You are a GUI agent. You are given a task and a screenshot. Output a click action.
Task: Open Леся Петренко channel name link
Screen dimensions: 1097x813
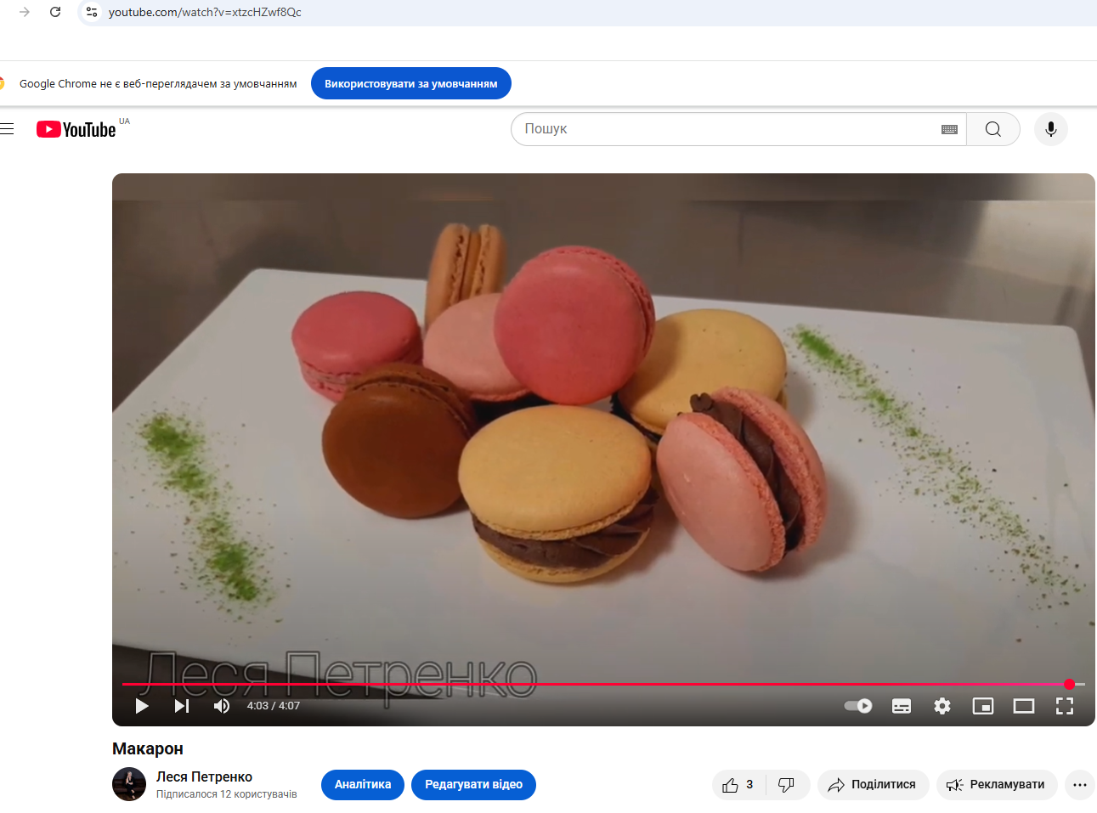[204, 776]
